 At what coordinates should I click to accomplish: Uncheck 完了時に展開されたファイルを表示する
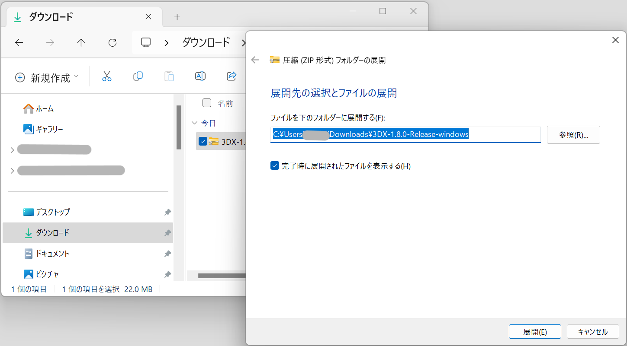coord(274,165)
